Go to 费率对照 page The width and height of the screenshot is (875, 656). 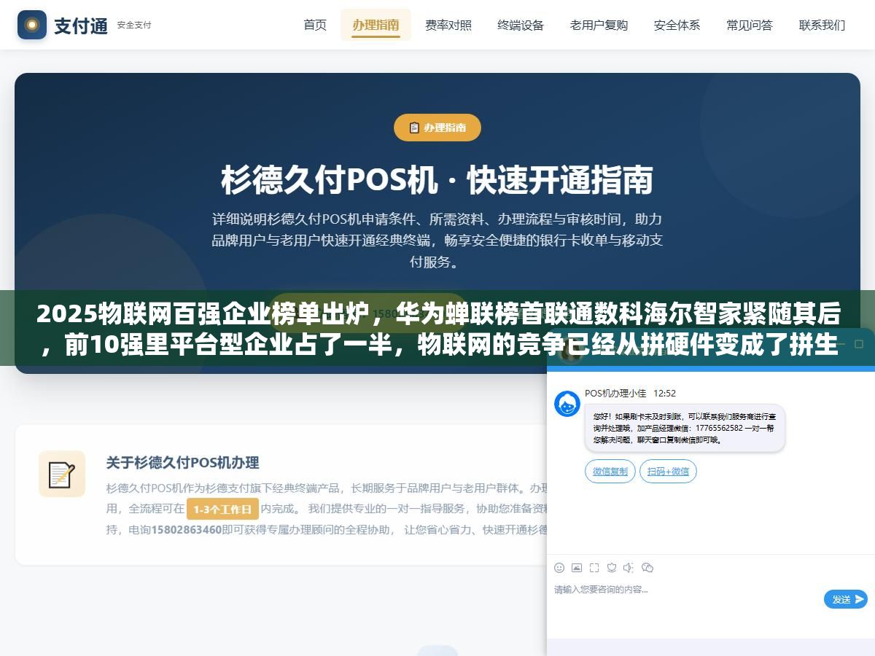click(448, 25)
